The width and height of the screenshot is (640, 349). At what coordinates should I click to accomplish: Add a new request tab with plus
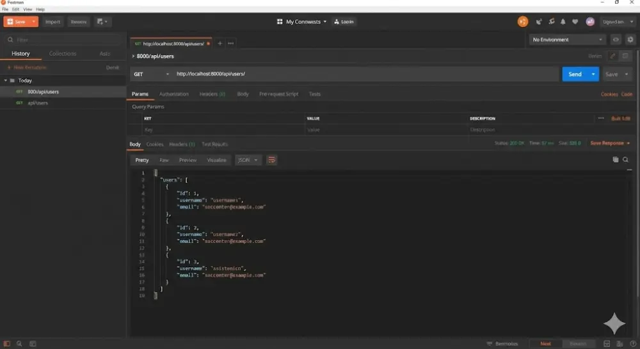(x=220, y=43)
